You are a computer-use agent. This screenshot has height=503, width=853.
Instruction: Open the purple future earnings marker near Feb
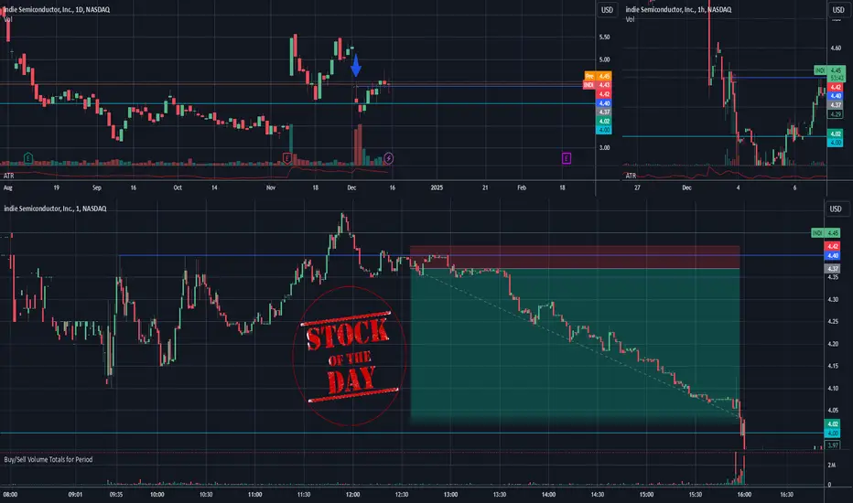[x=567, y=158]
